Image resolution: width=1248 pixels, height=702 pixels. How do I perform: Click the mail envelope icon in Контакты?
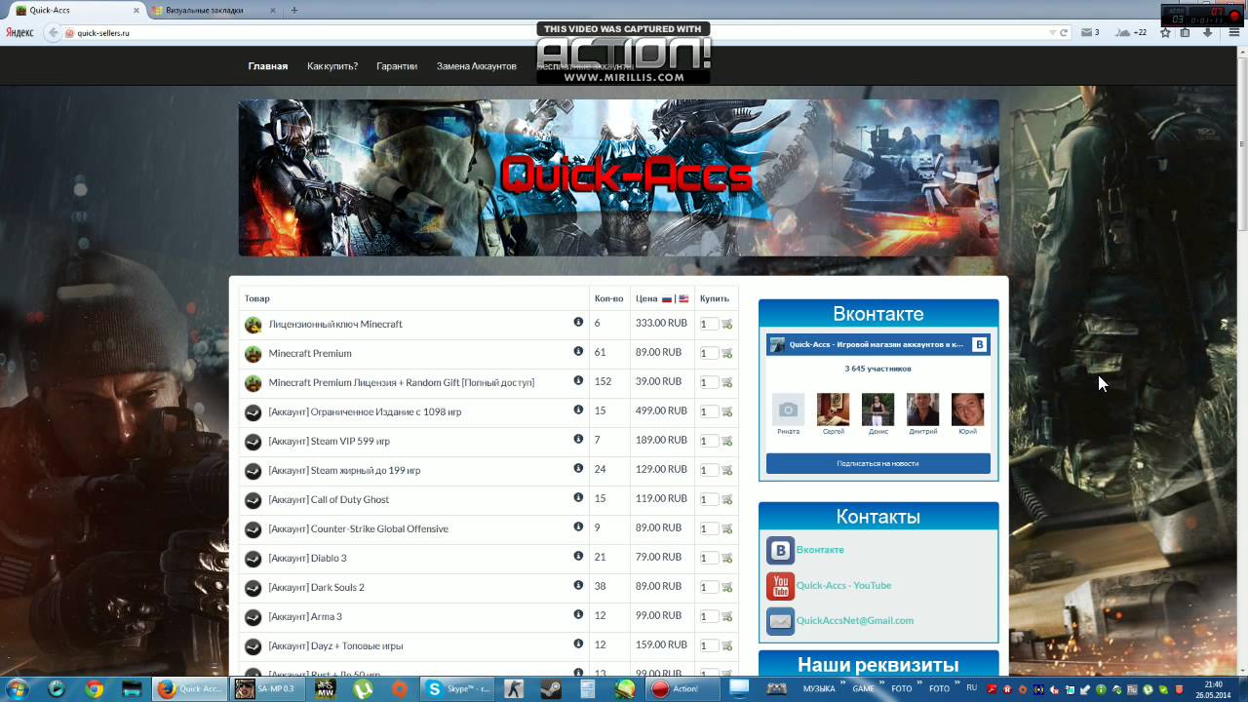780,621
